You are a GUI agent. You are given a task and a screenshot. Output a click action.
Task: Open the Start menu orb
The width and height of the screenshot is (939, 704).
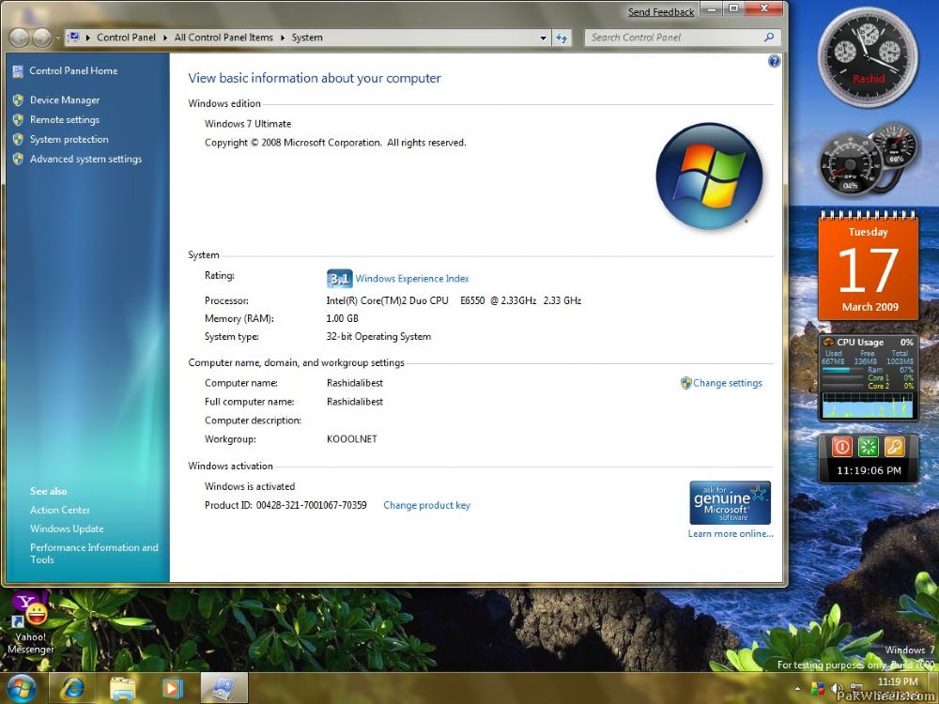[x=21, y=688]
